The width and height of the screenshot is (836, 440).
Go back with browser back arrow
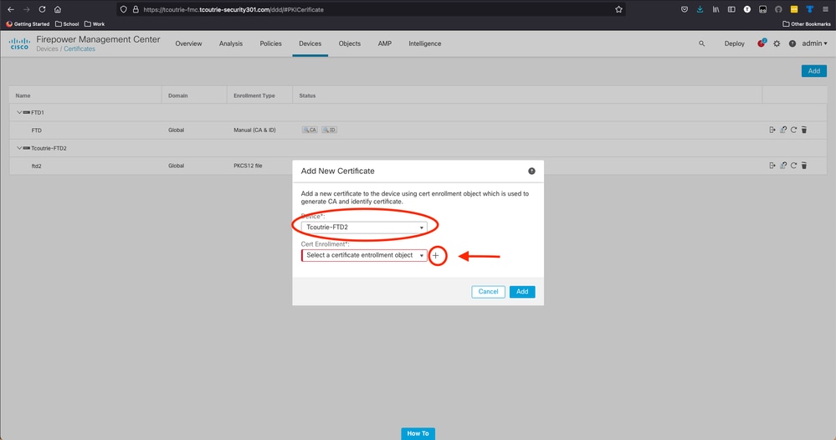pyautogui.click(x=11, y=9)
